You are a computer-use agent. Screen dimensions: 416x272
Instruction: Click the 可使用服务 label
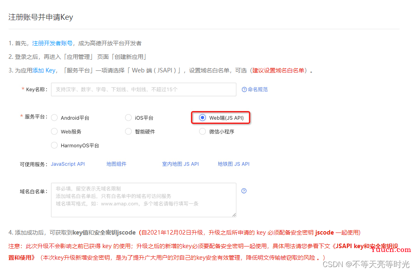click(x=33, y=164)
